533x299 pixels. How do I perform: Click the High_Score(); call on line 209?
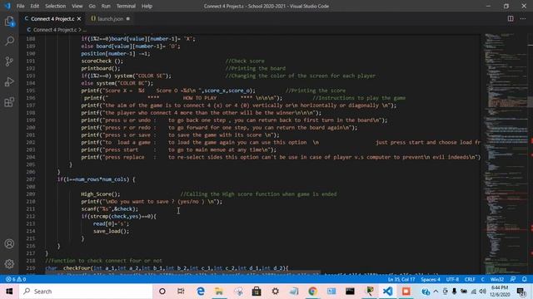(x=101, y=194)
